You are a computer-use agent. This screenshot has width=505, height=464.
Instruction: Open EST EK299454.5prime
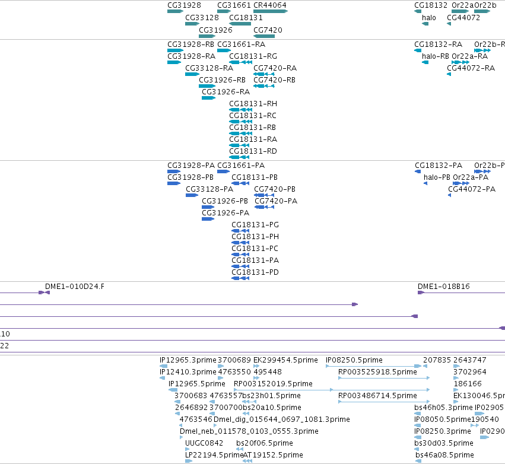click(x=256, y=366)
